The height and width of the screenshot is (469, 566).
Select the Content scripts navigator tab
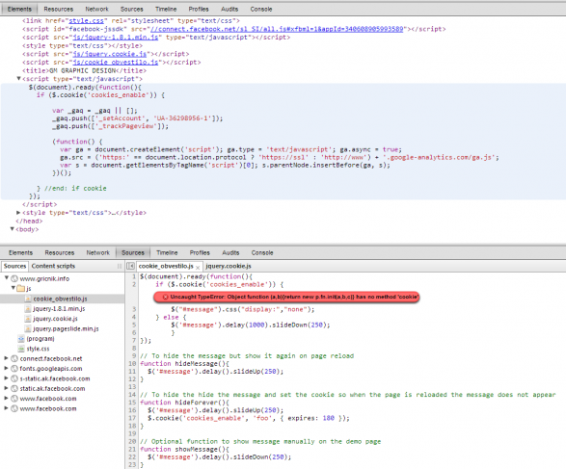tap(53, 266)
